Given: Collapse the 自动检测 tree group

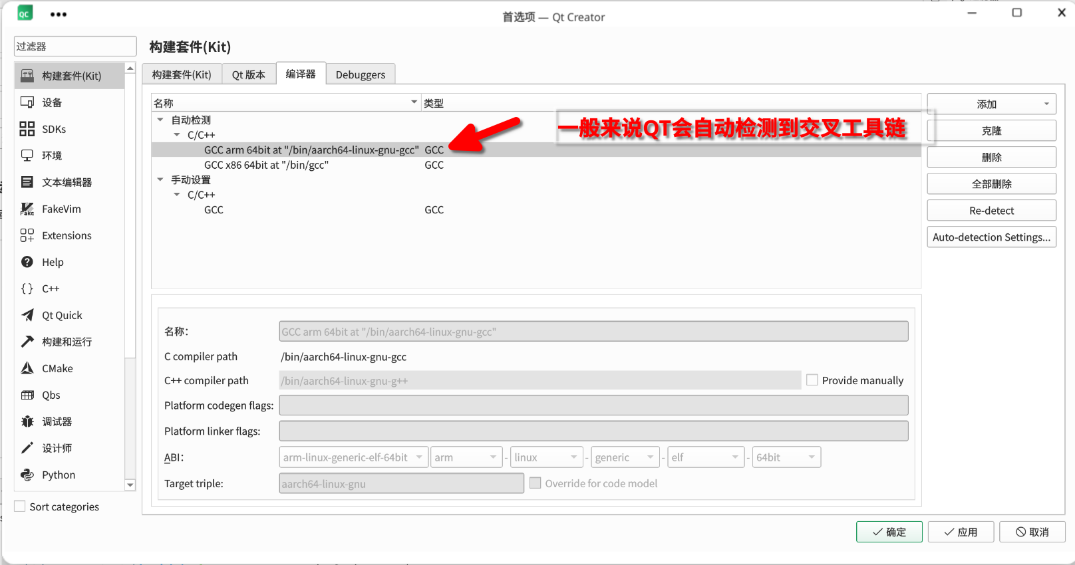Looking at the screenshot, I should click(160, 120).
